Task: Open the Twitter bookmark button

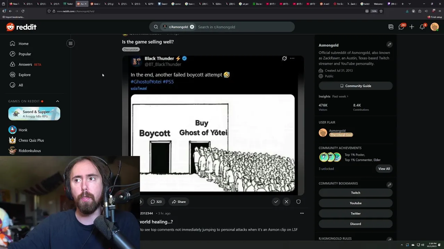Action: click(356, 213)
